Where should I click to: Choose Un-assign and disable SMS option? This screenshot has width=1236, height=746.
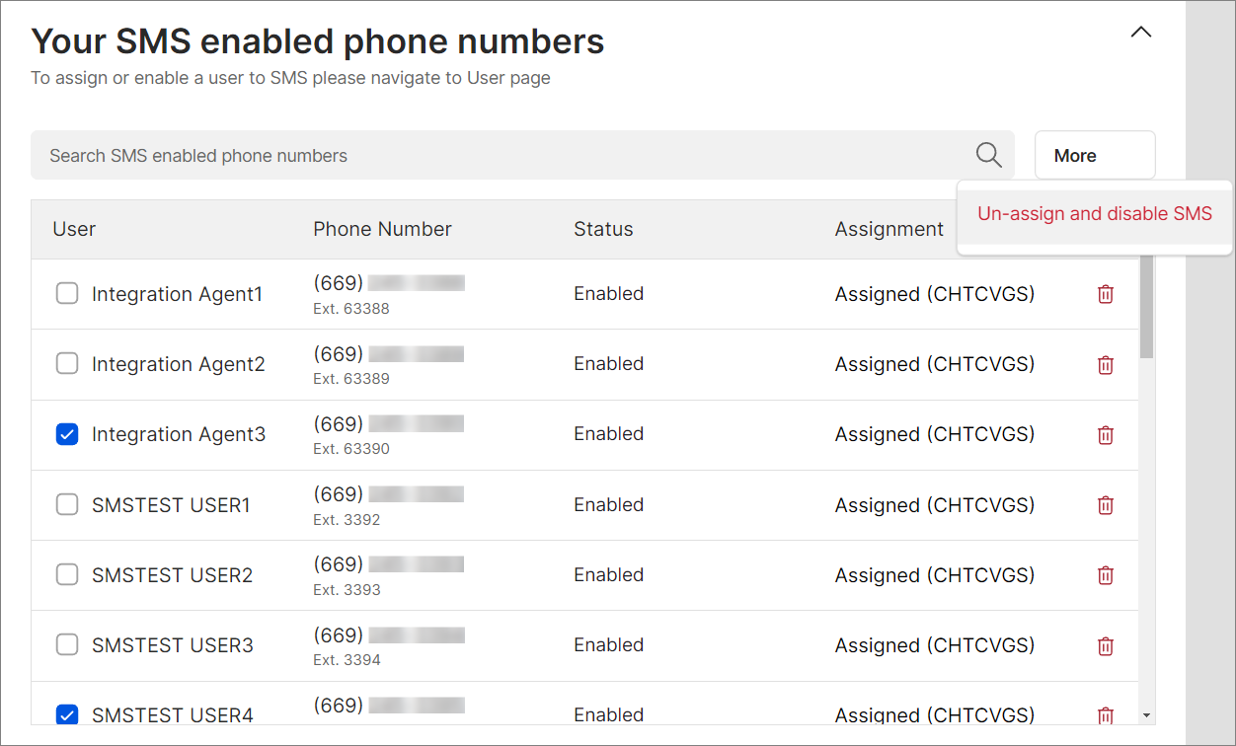[1094, 214]
